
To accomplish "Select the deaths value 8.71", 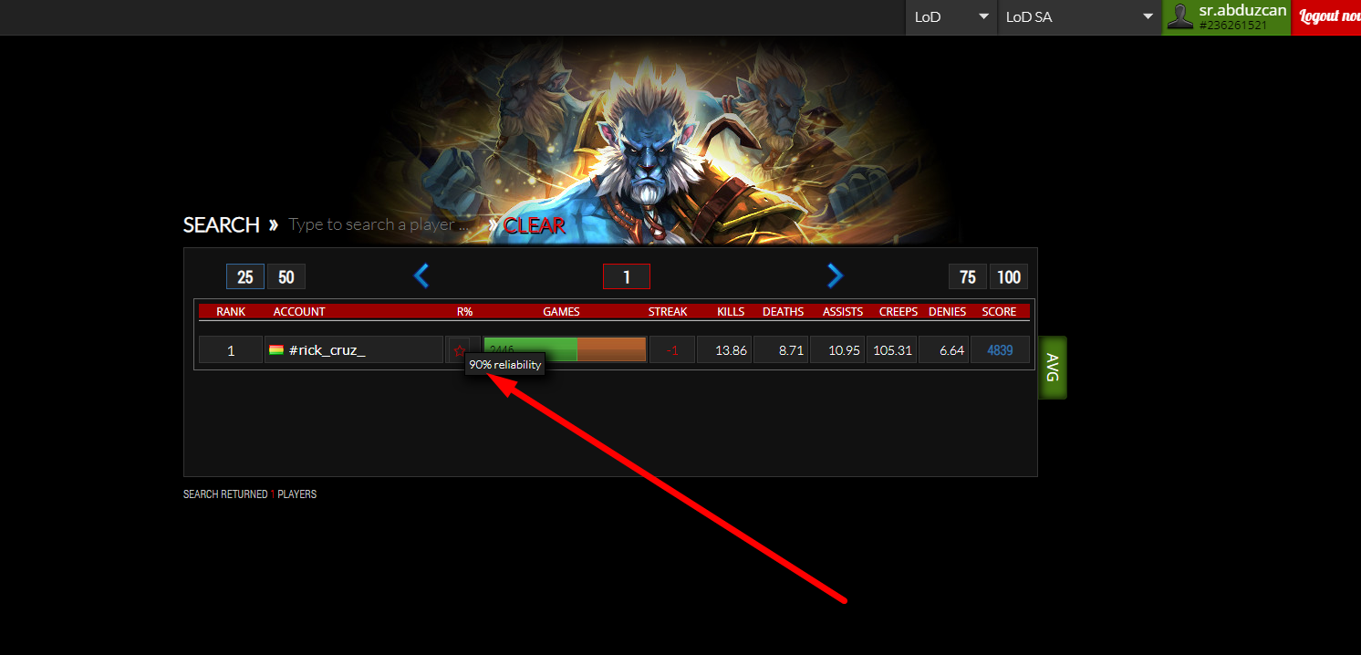I will [781, 350].
